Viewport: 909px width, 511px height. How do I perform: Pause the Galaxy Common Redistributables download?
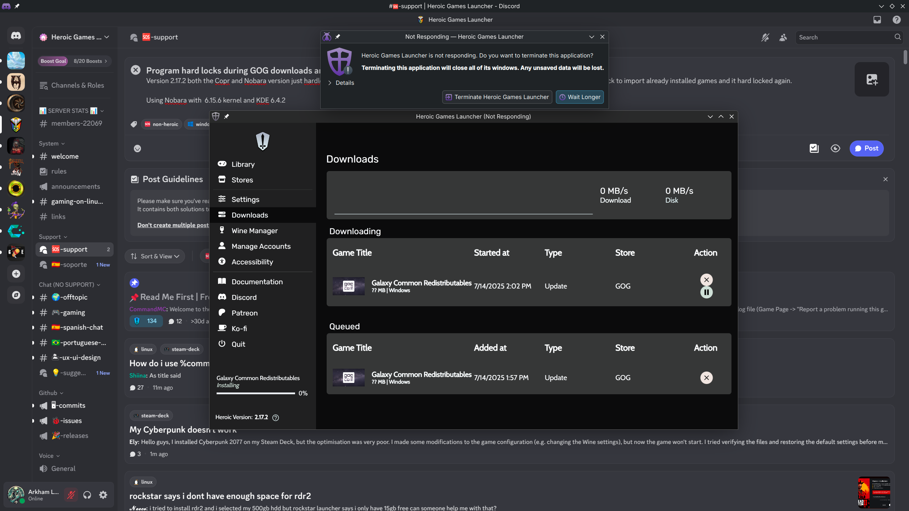[706, 292]
